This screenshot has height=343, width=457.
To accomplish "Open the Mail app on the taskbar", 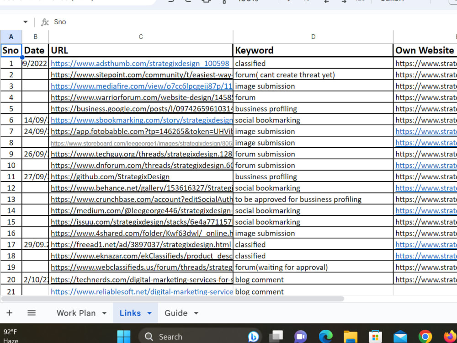I will point(400,337).
